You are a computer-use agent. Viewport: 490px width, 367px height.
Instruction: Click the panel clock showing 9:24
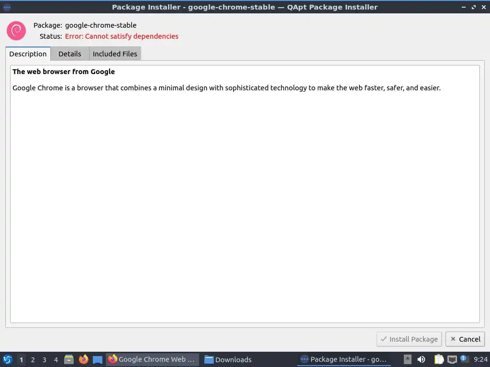pos(480,359)
